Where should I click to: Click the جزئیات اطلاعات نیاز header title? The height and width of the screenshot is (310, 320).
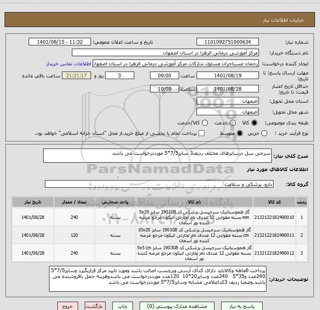pyautogui.click(x=283, y=20)
